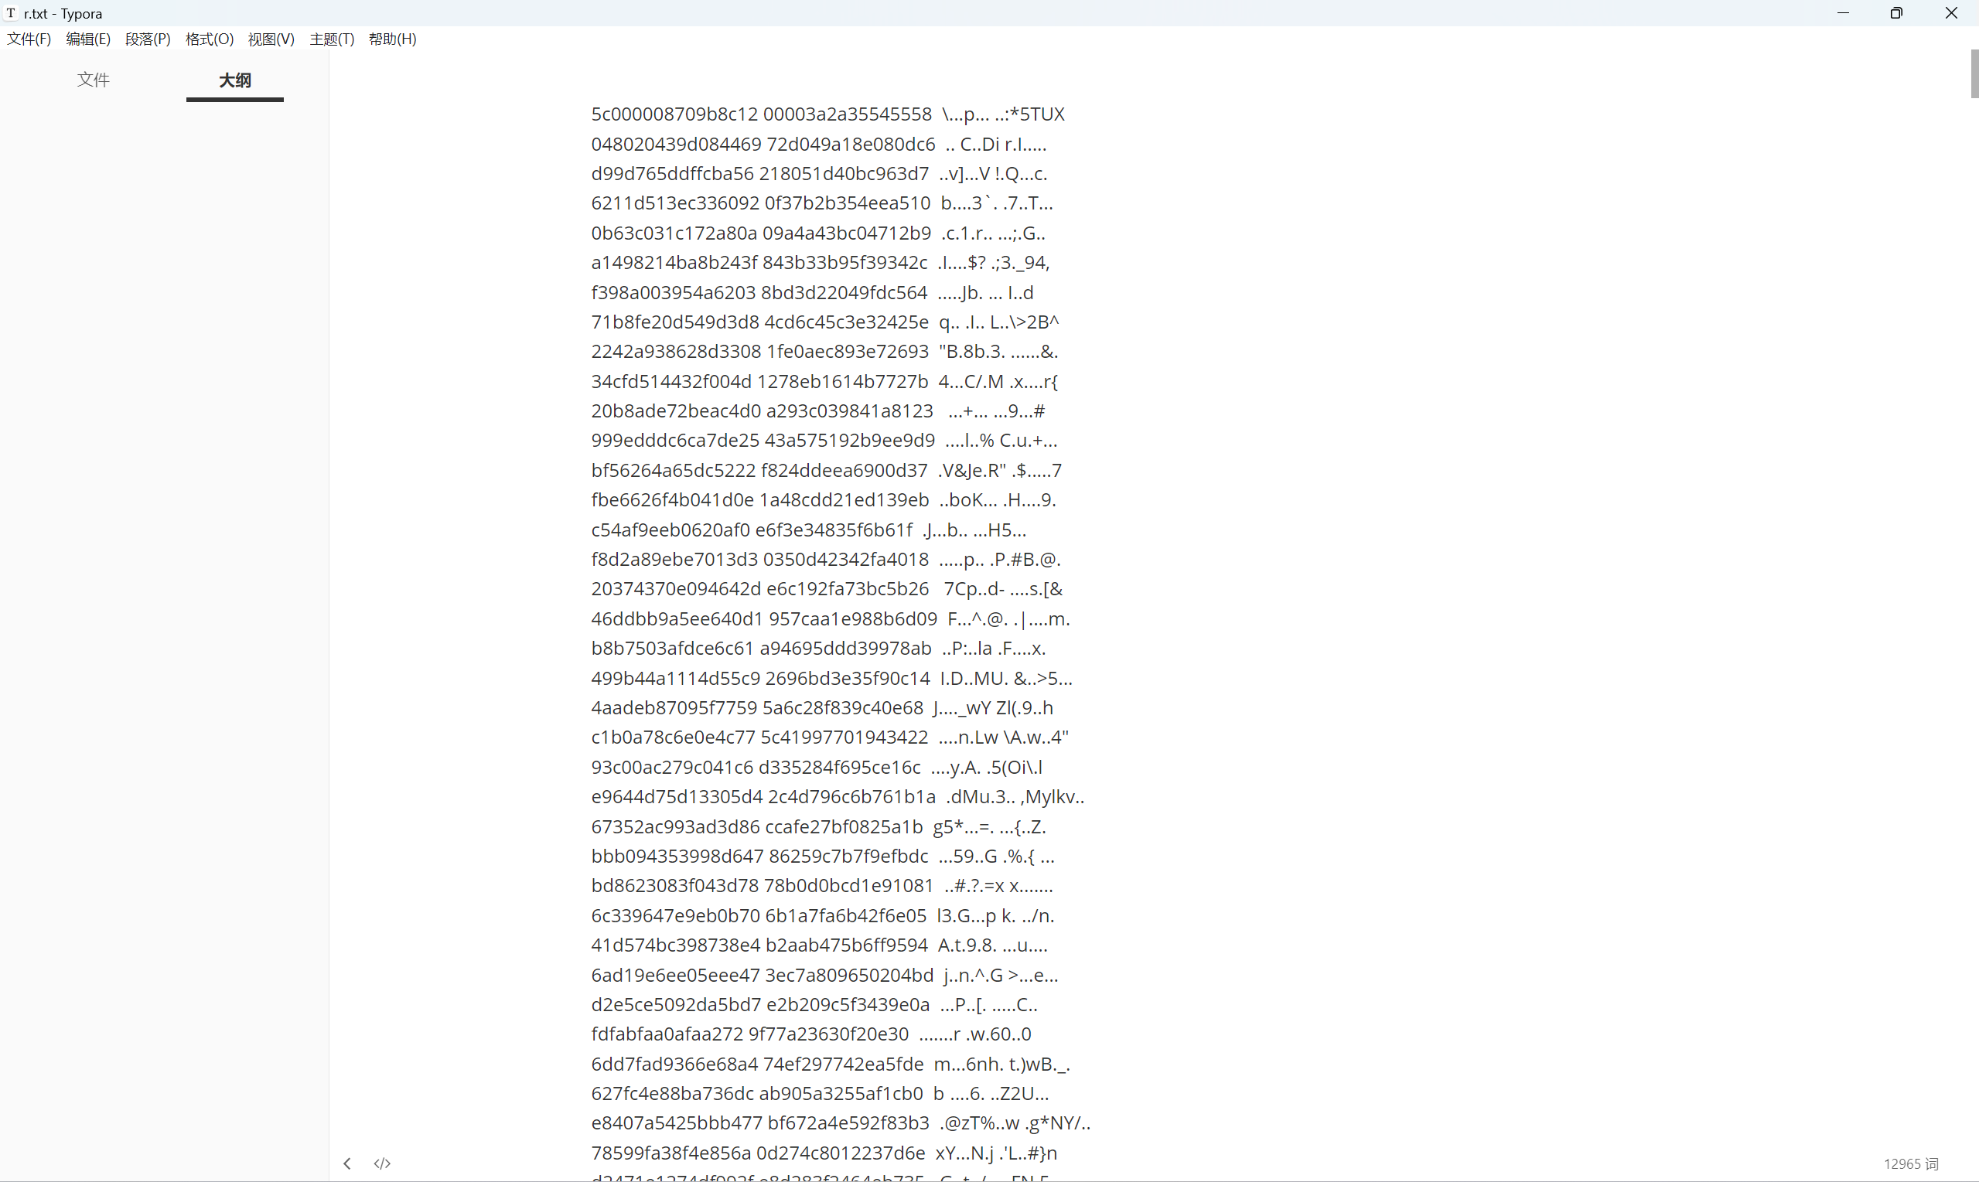Close the r.txt Typora window
The width and height of the screenshot is (1979, 1182).
(1951, 12)
